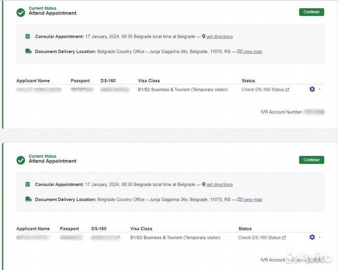Expand the caret next to the bottom applicant's gear
This screenshot has height=270, width=338.
[319, 237]
